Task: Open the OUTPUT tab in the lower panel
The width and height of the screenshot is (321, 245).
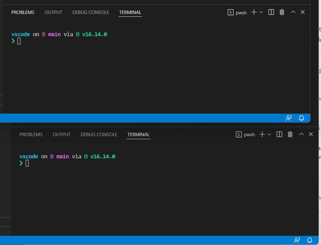Action: click(61, 134)
